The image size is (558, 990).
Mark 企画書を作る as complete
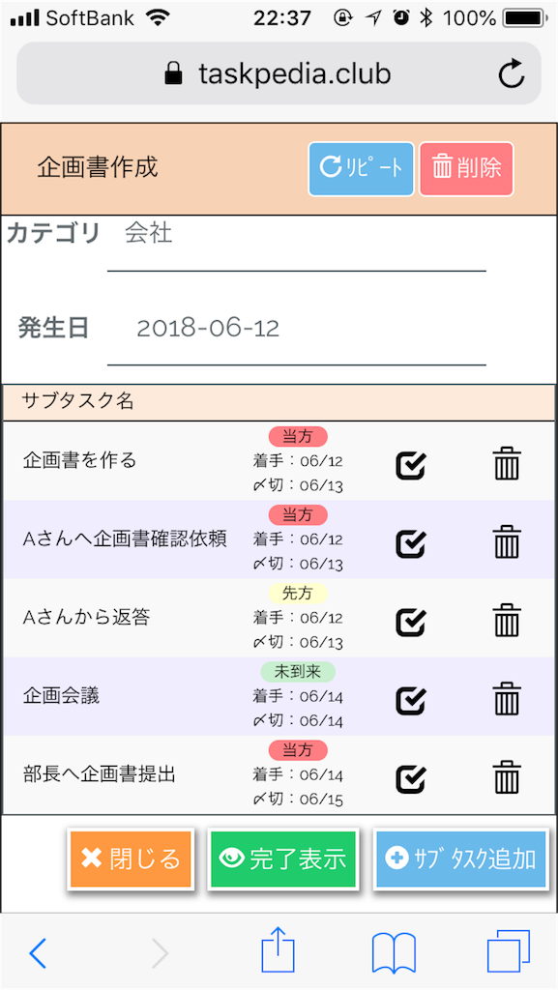411,464
